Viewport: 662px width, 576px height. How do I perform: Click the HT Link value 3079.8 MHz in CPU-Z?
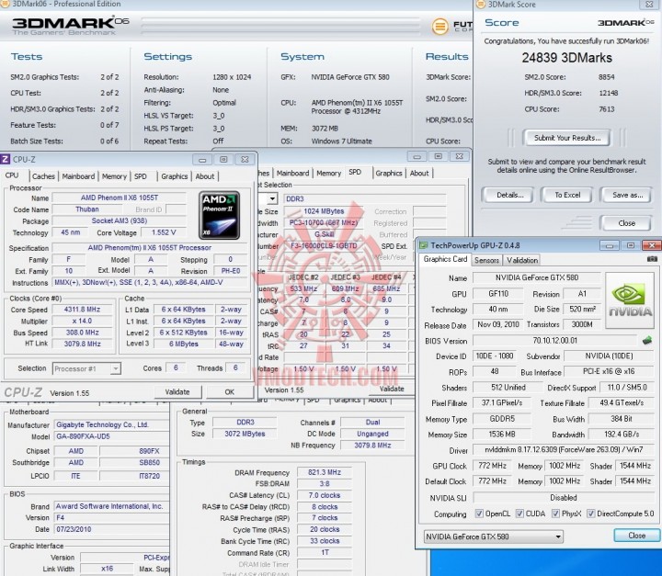point(83,344)
